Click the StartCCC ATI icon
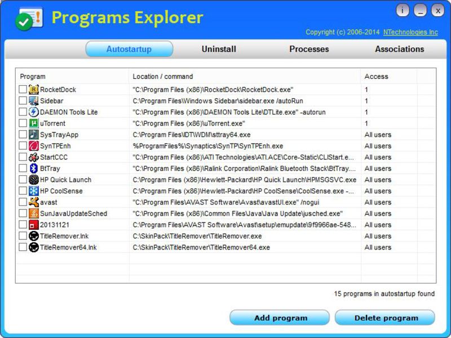451x338 pixels. tap(34, 157)
